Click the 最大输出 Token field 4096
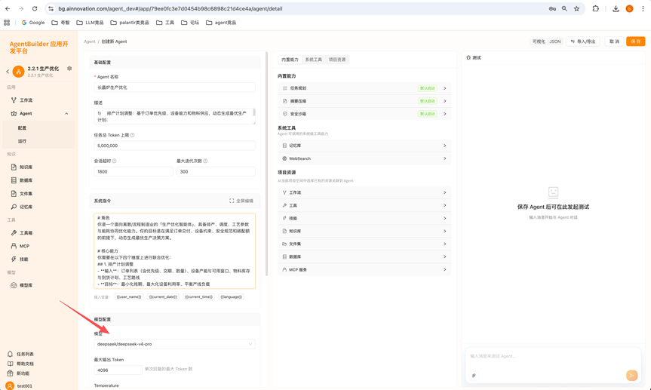The height and width of the screenshot is (390, 651). [x=118, y=370]
